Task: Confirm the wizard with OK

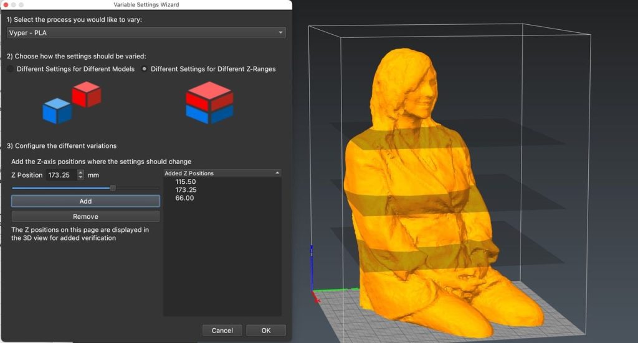Action: 265,331
